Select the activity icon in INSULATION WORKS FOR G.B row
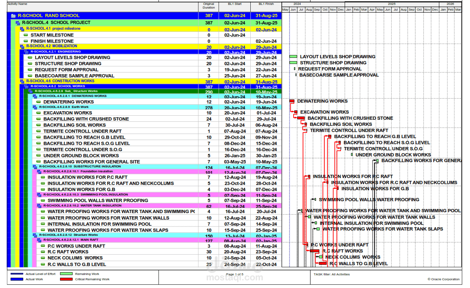The height and width of the screenshot is (288, 470). pyautogui.click(x=42, y=189)
